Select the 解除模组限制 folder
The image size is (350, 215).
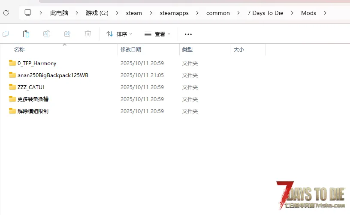pyautogui.click(x=33, y=111)
